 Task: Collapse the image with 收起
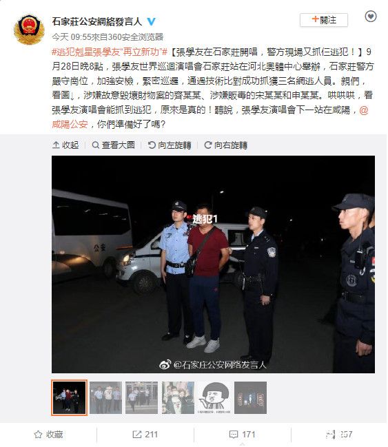pyautogui.click(x=65, y=145)
